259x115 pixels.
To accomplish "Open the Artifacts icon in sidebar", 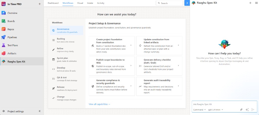I will tap(4, 53).
